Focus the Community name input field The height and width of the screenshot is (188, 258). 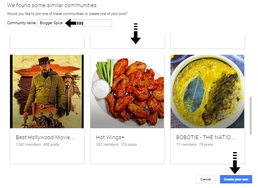coord(74,23)
